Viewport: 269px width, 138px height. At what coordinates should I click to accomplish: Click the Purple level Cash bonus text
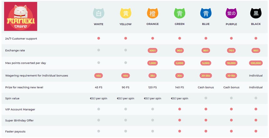click(x=231, y=87)
